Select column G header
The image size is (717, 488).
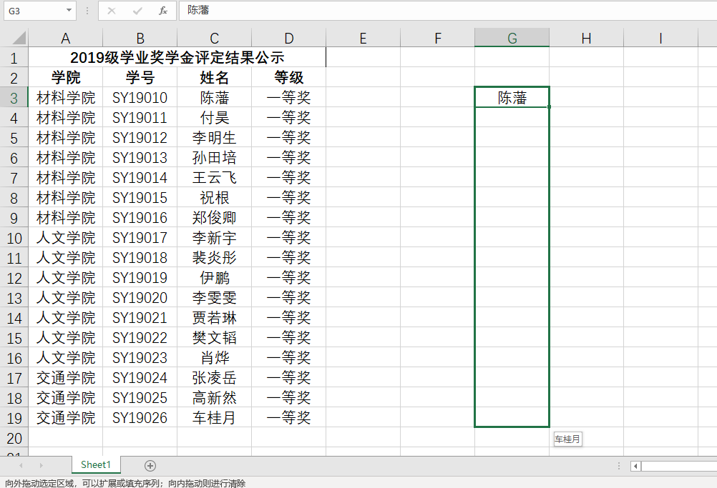click(x=512, y=39)
